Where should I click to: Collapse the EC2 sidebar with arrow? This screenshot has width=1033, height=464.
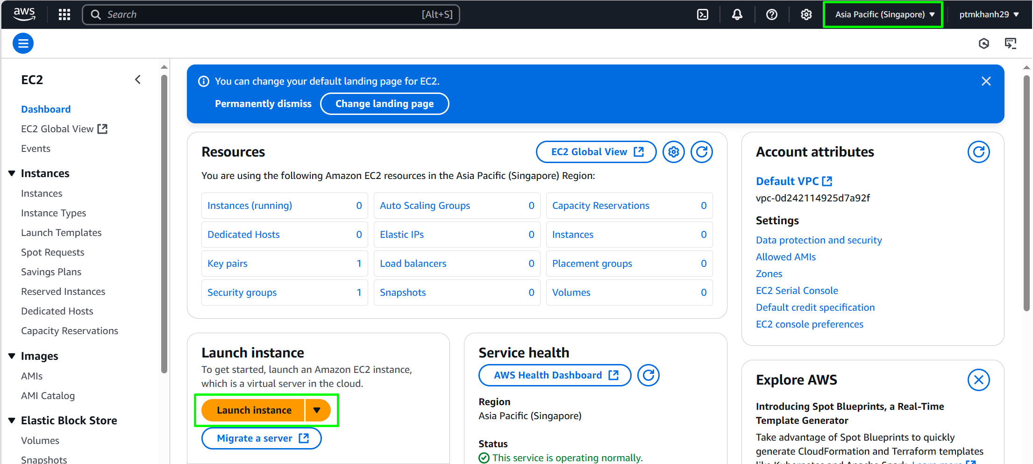[x=138, y=79]
